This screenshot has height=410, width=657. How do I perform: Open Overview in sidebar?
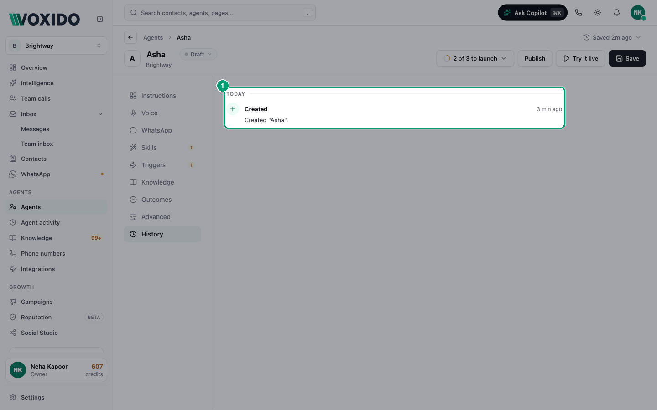(x=56, y=67)
